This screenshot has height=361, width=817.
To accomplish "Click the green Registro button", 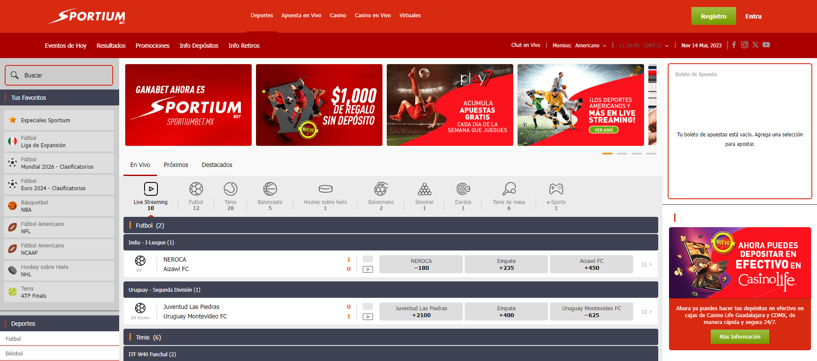I will point(713,16).
